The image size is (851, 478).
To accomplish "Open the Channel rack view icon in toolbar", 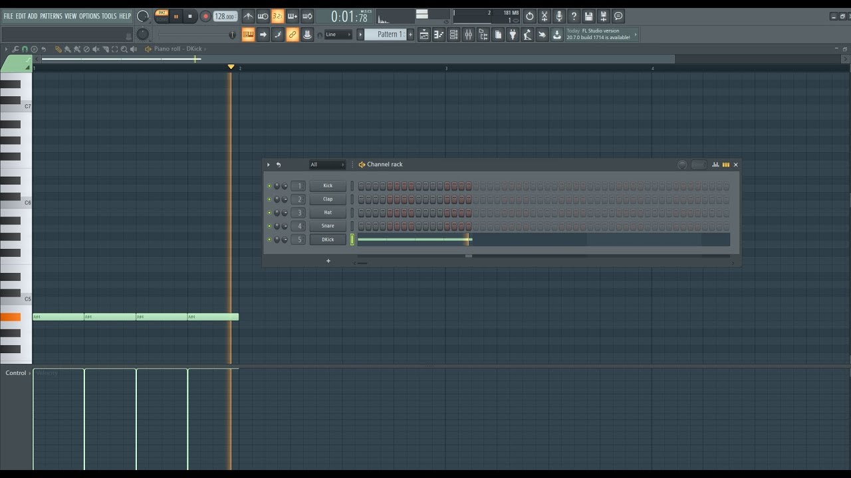I will coord(453,35).
